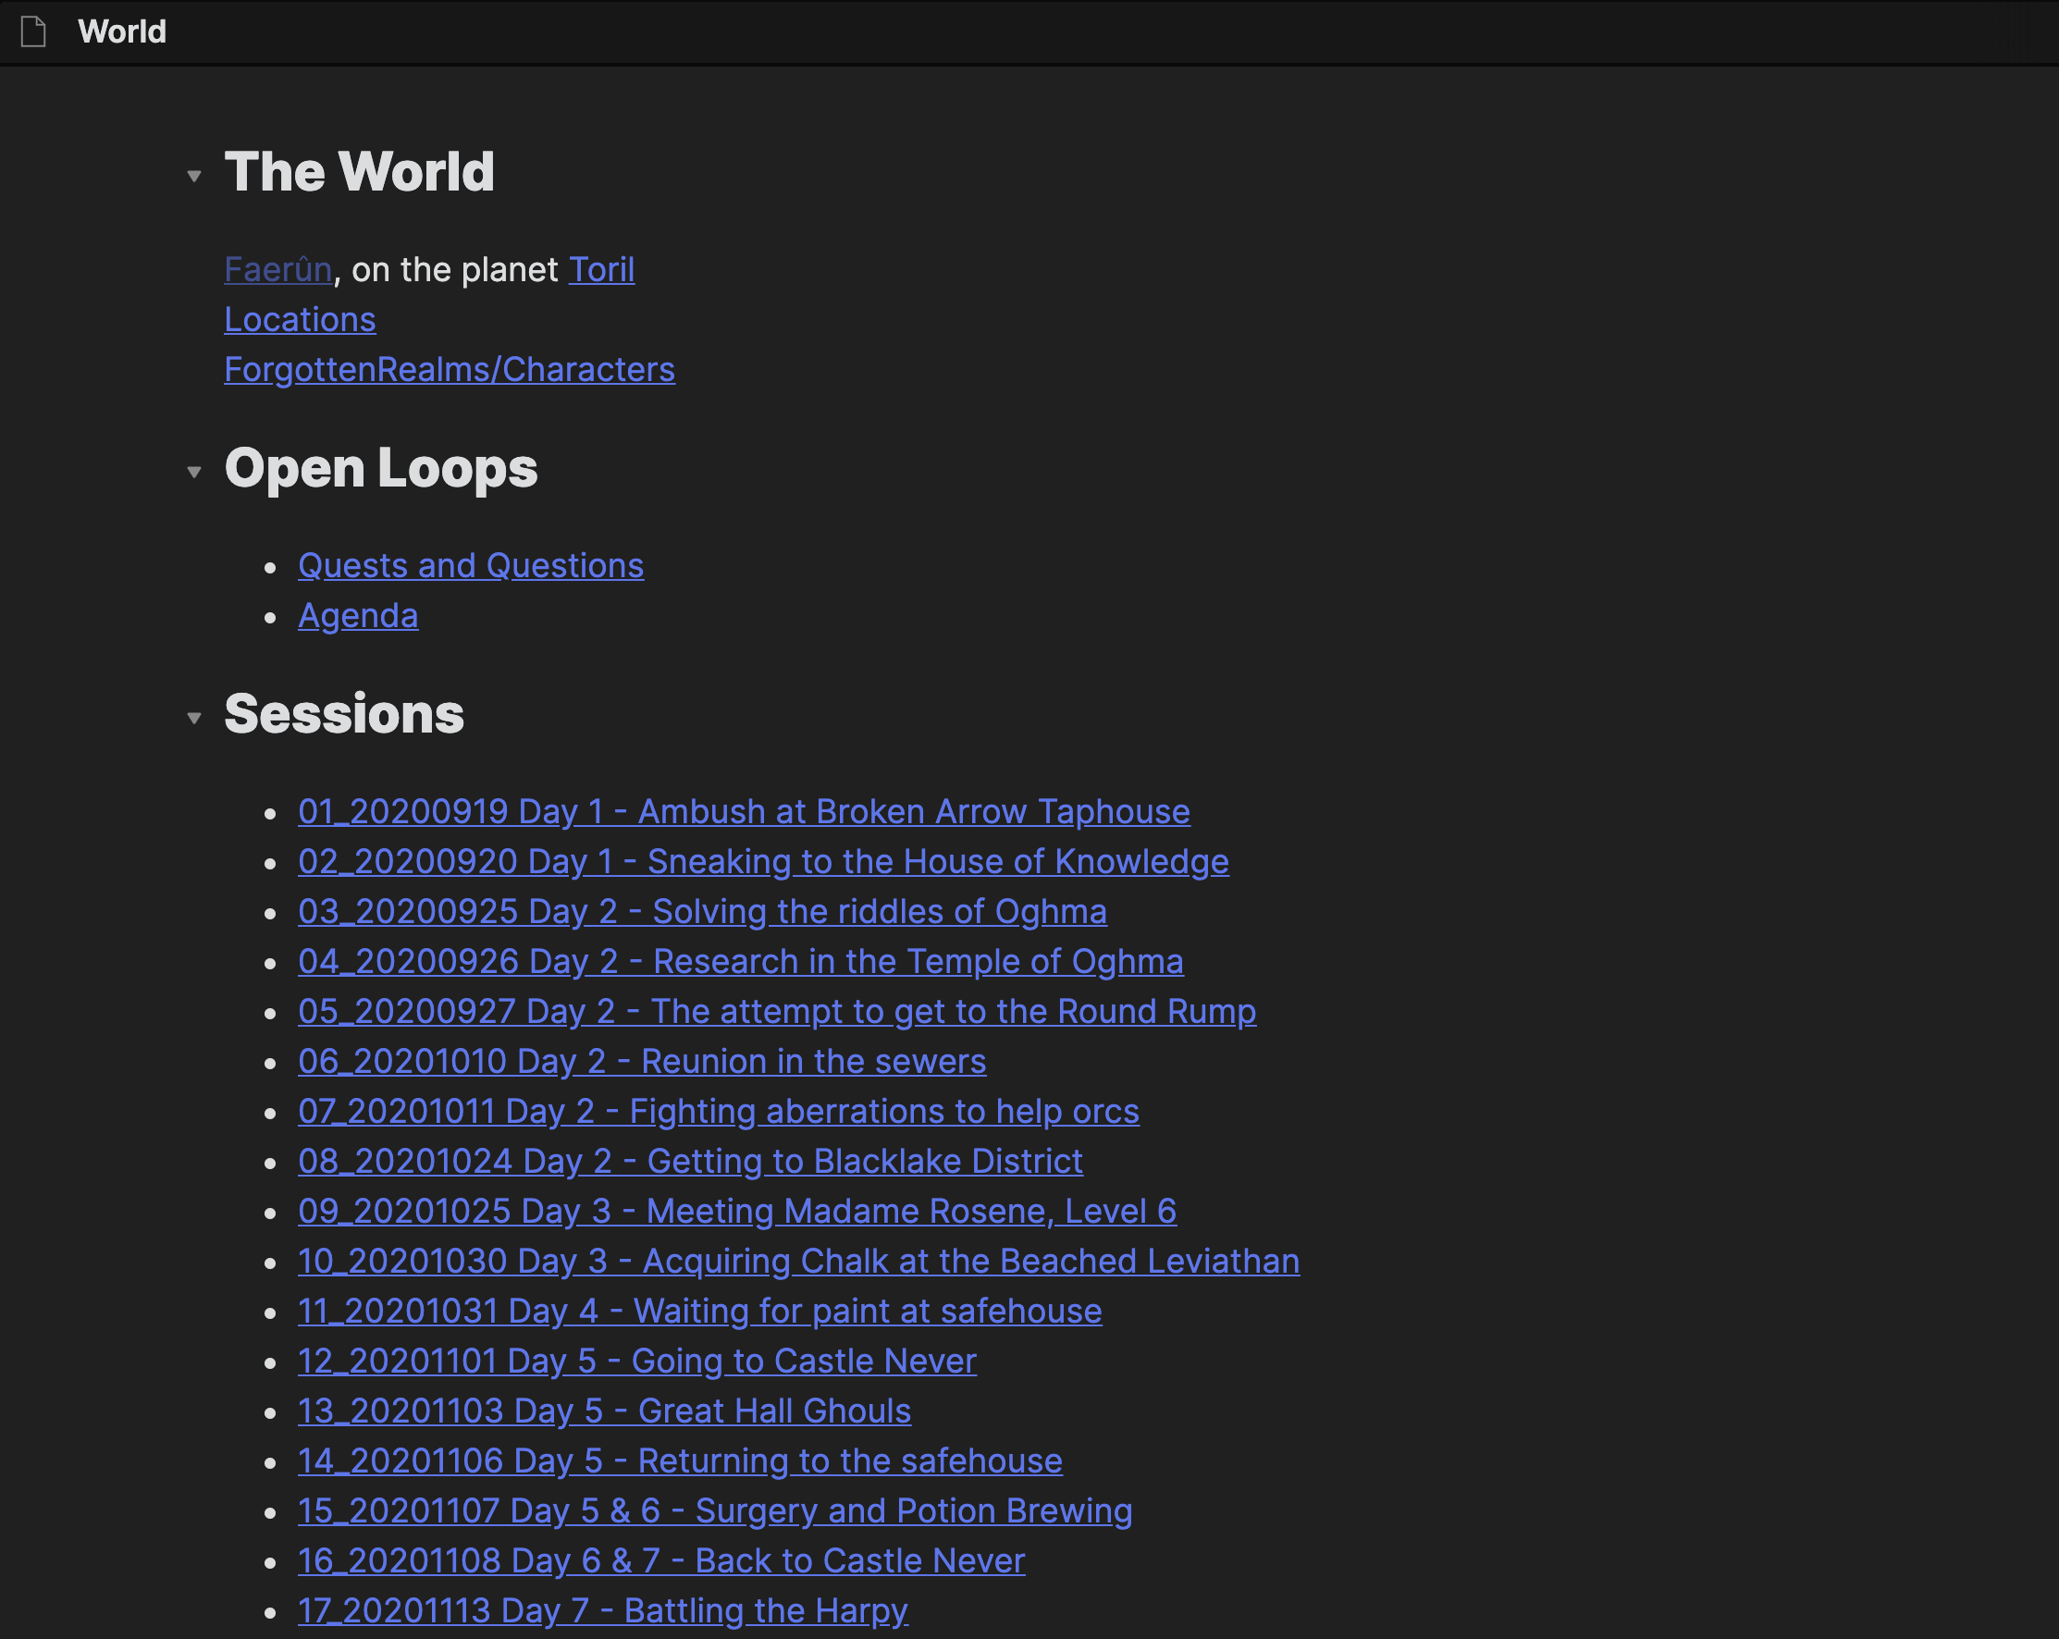2059x1639 pixels.
Task: Open session 15 Surgery and Potion Brewing
Action: tap(715, 1510)
